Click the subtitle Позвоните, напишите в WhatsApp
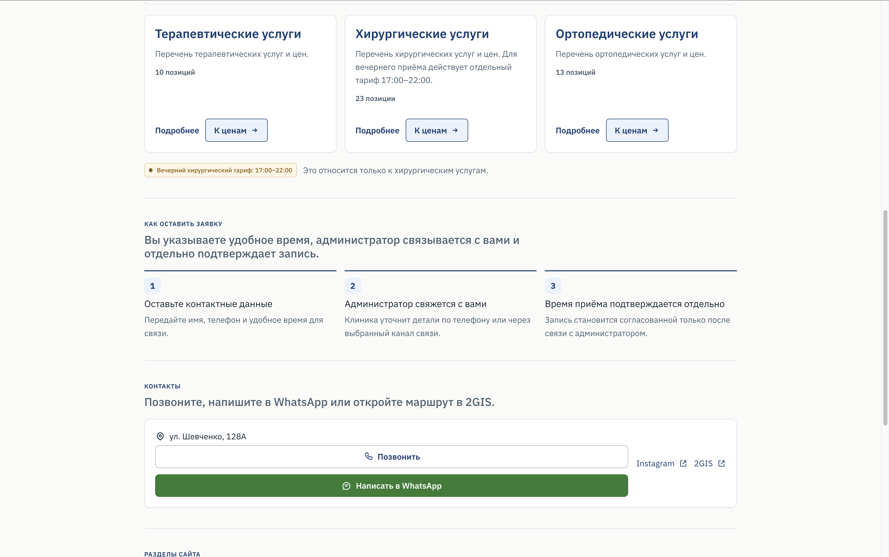Image resolution: width=889 pixels, height=557 pixels. (x=319, y=402)
